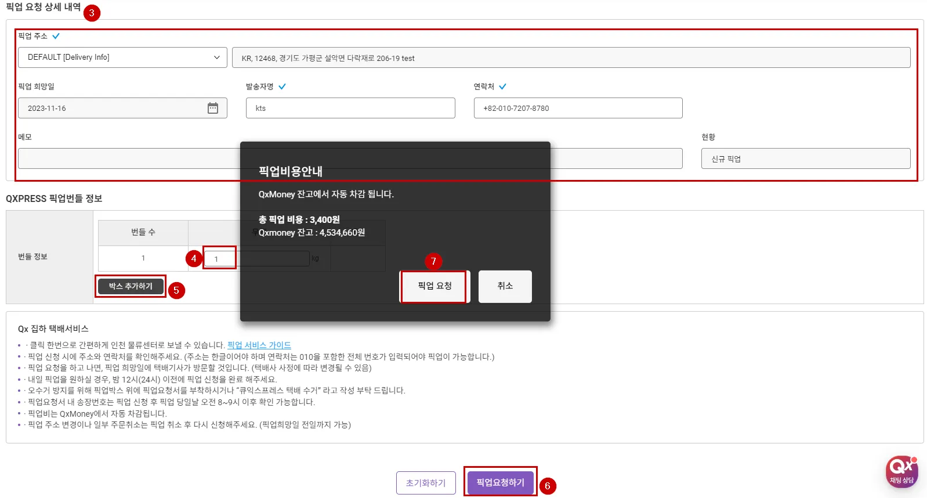Screen dimensions: 927x498
Task: Click the note starting 픽업 주소 변경이나
Action: [189, 425]
